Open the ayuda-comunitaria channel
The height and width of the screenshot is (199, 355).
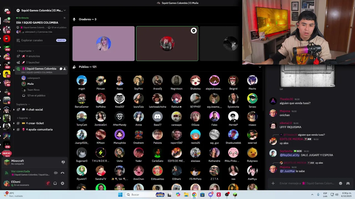pos(41,129)
